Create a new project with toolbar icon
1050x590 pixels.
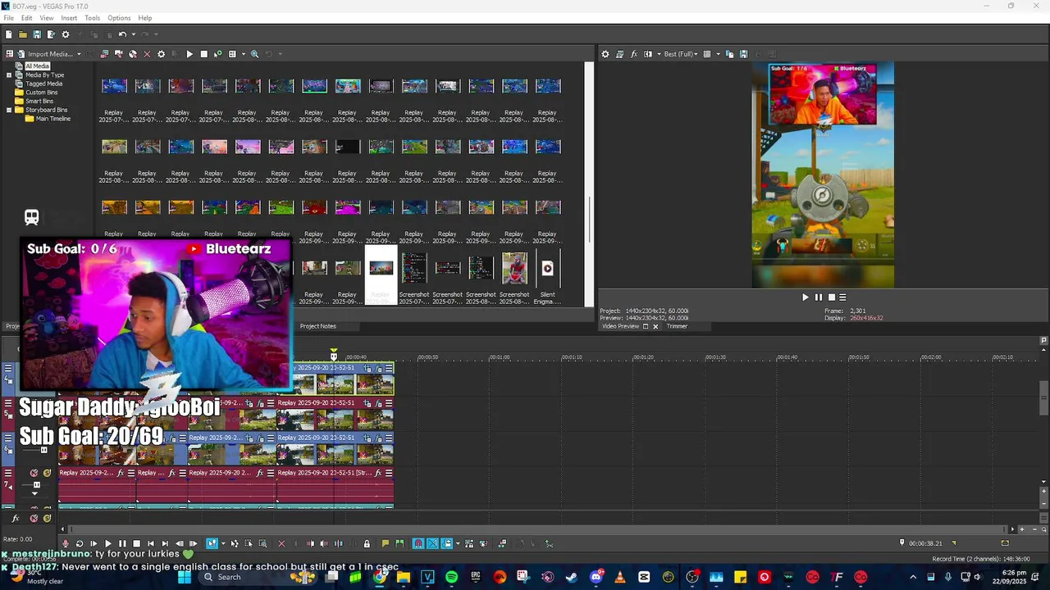click(8, 34)
